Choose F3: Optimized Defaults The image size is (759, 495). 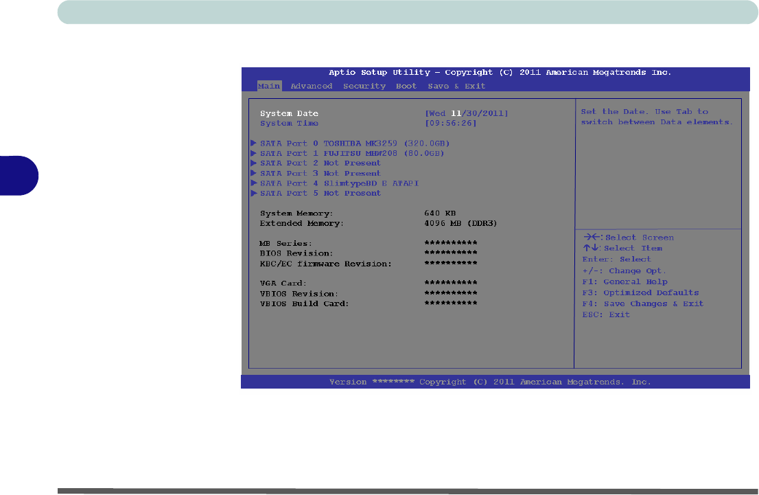tap(640, 292)
